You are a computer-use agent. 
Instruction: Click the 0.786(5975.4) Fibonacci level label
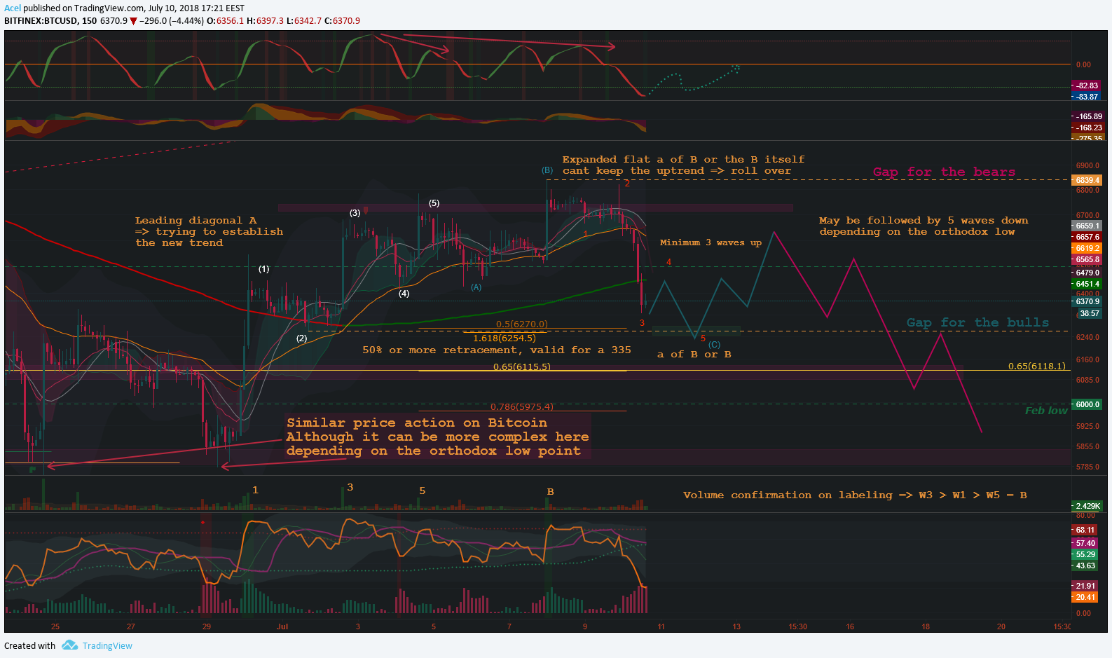coord(522,406)
